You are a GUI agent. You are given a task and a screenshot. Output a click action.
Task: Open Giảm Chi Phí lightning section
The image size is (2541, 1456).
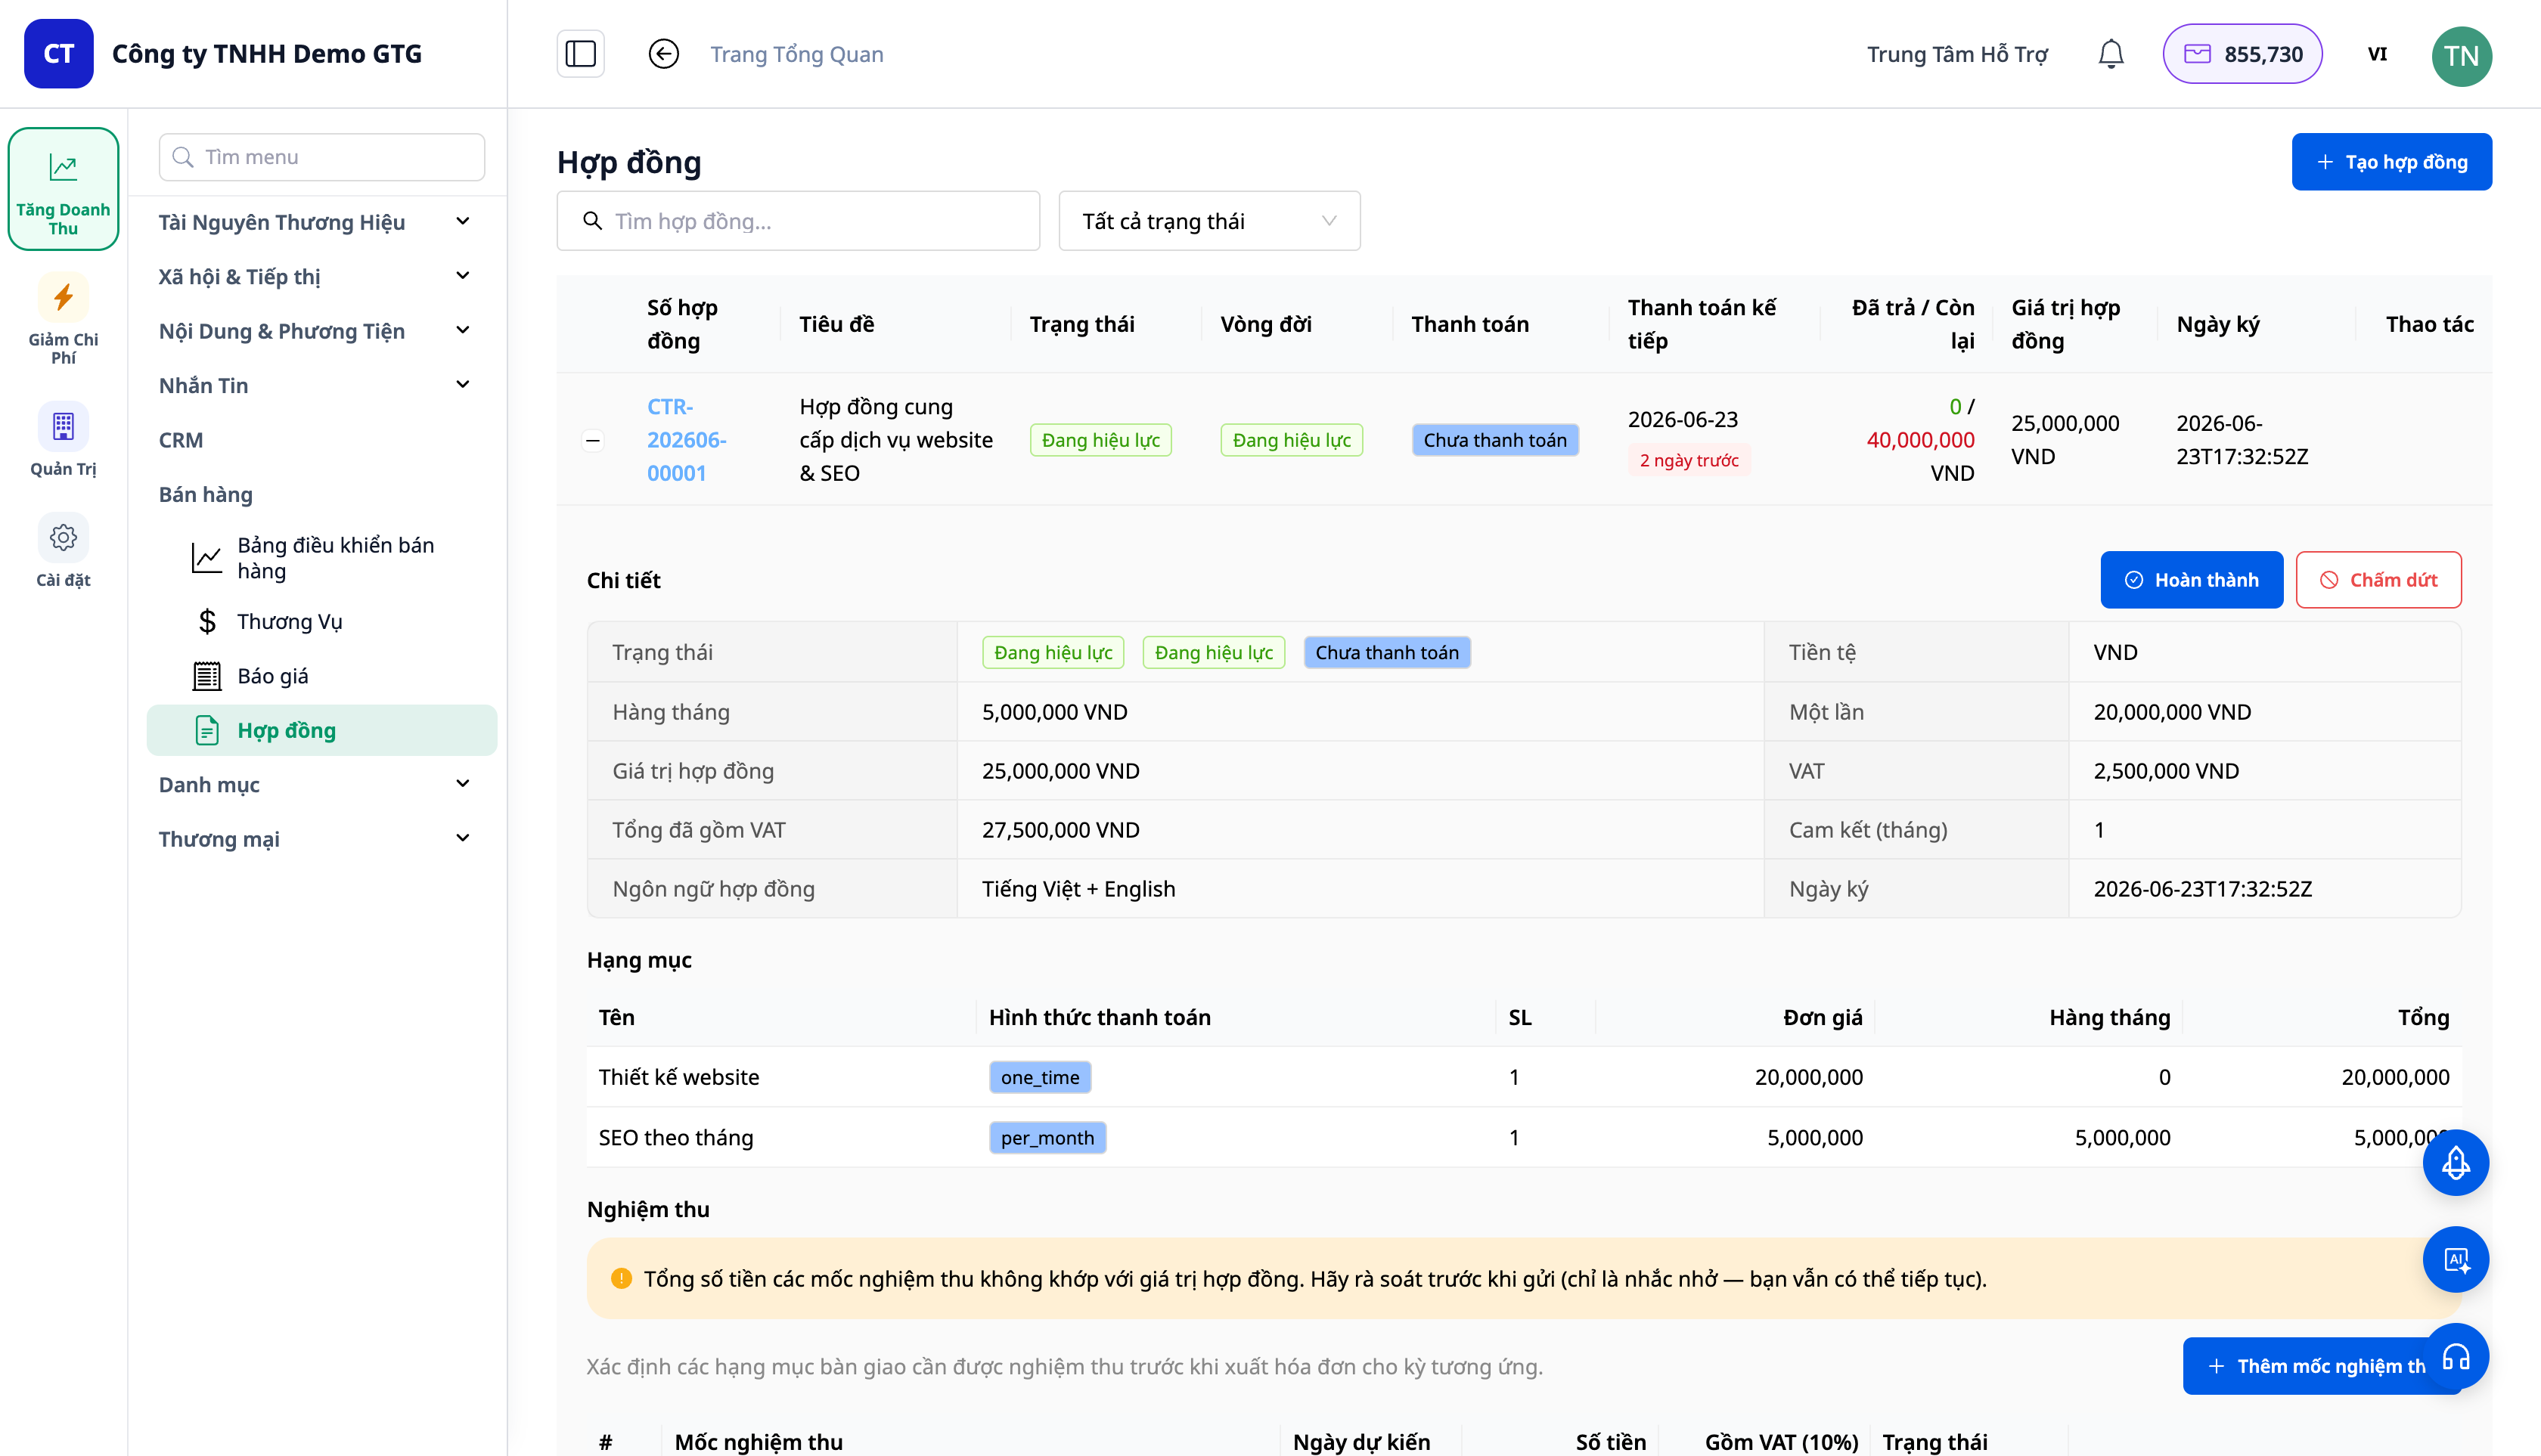pos(63,319)
